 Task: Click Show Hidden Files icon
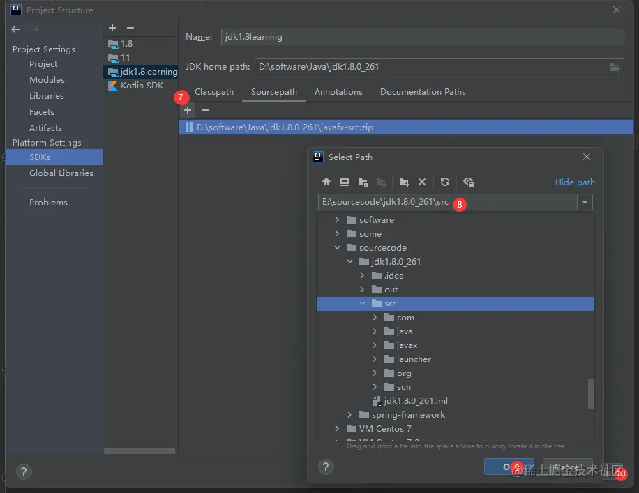468,182
